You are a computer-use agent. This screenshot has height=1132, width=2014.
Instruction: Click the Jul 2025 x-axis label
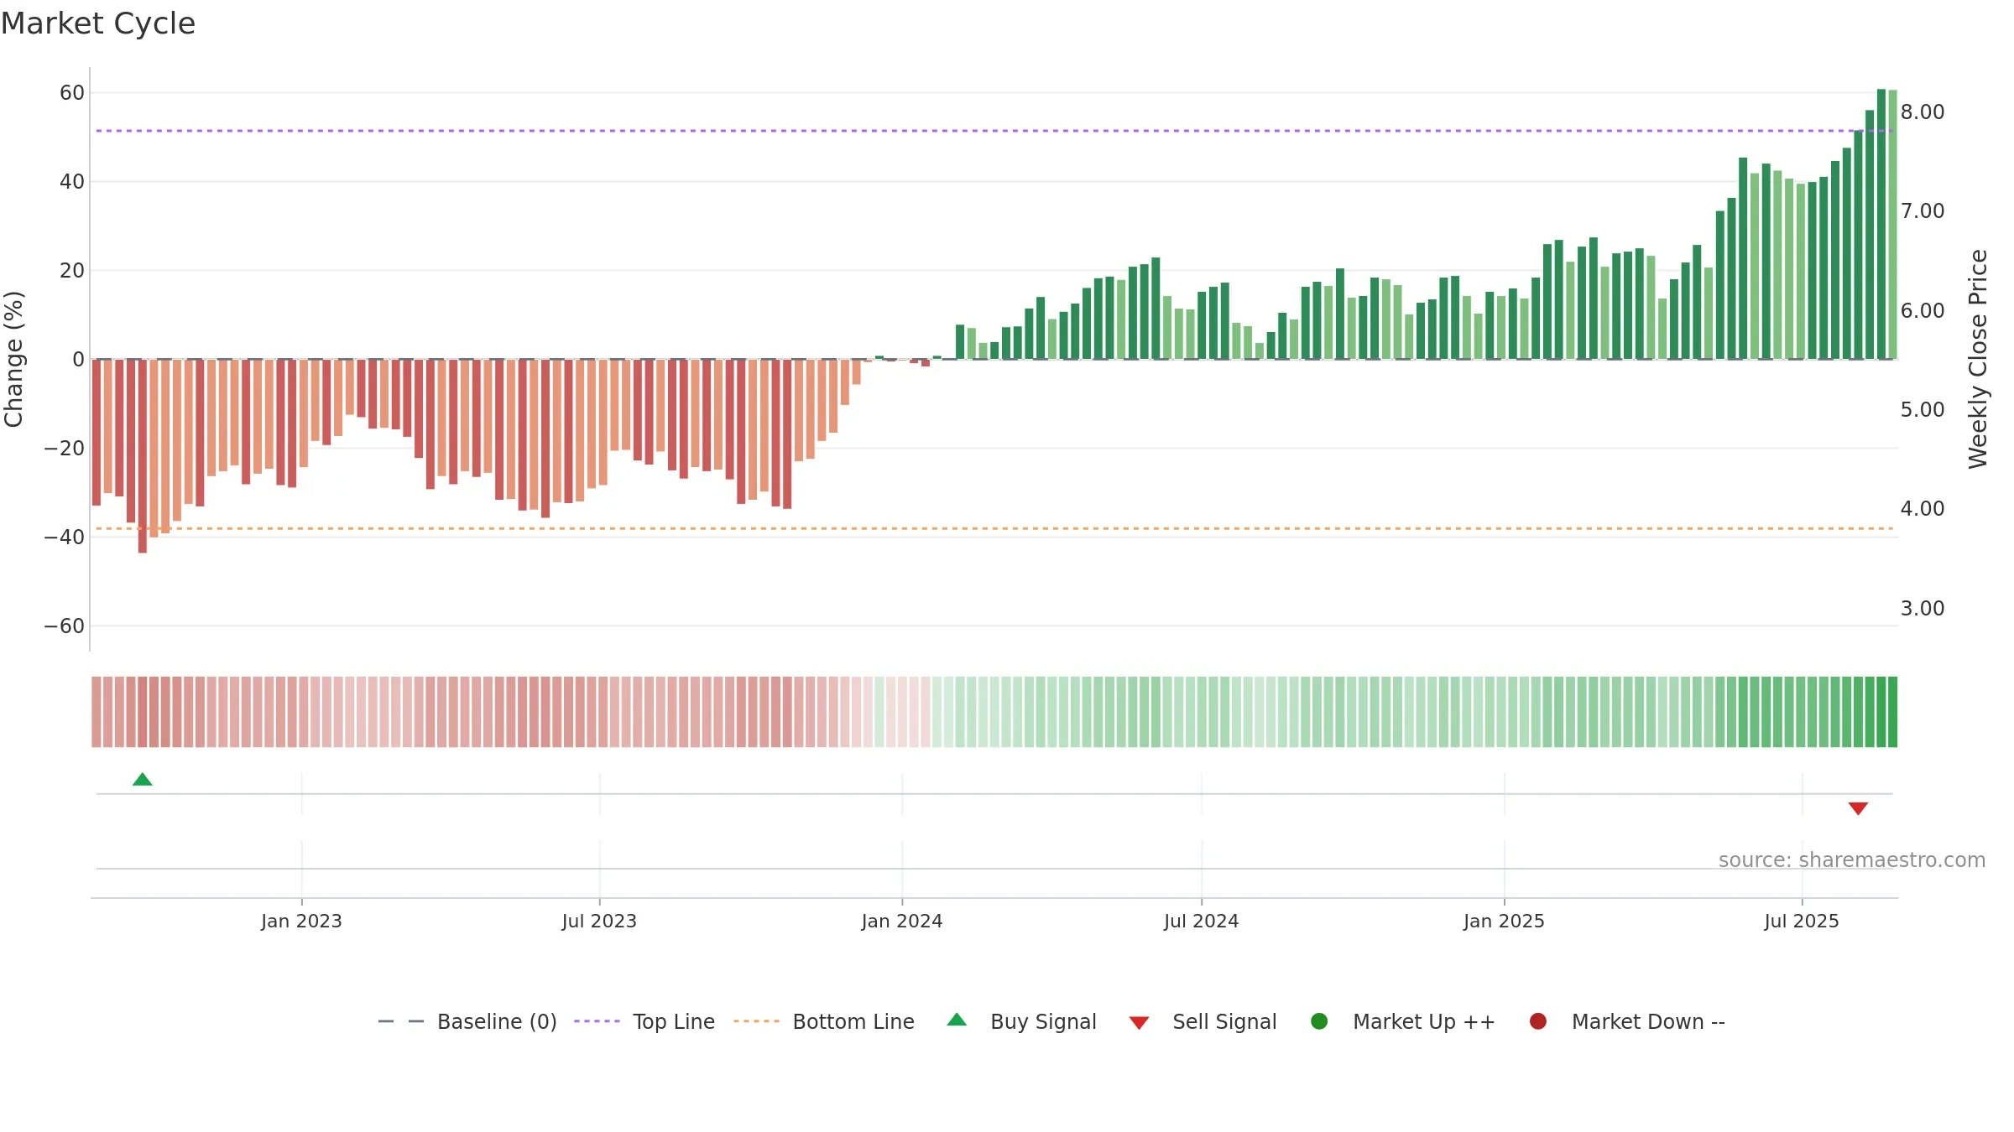point(1802,922)
